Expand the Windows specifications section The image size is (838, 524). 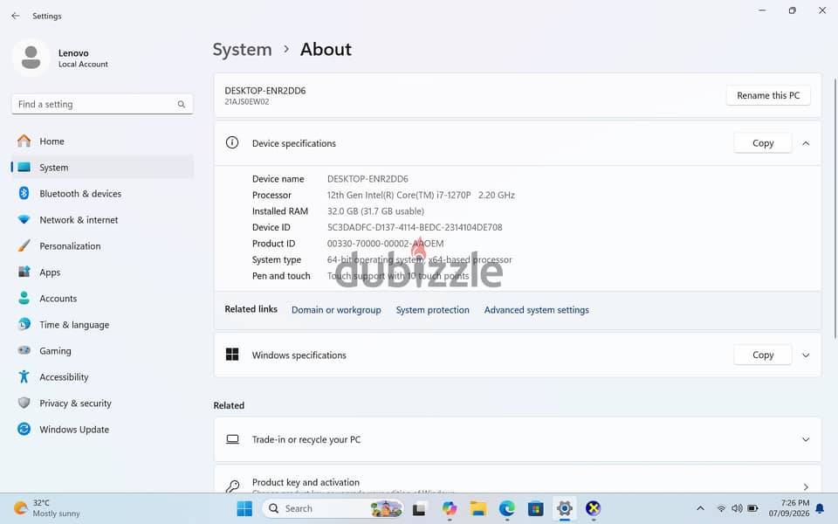click(x=806, y=355)
